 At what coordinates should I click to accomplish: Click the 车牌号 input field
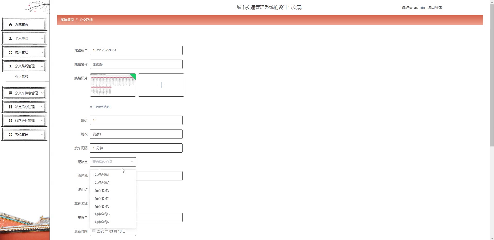coord(159,217)
